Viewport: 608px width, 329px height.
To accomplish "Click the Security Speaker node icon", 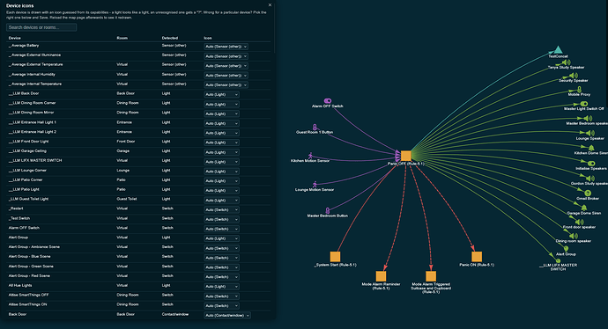I will click(574, 76).
